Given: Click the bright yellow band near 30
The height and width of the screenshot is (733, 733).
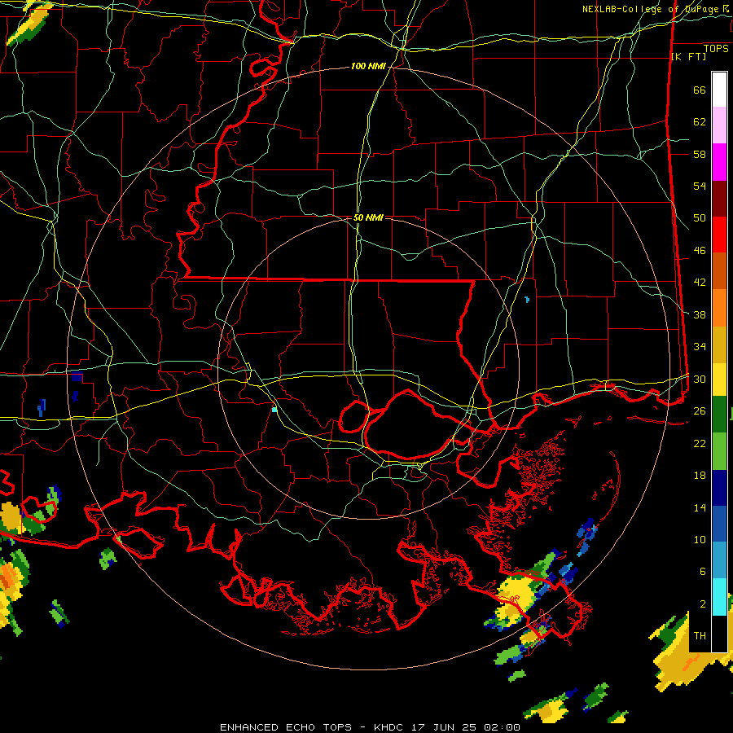Looking at the screenshot, I should pos(719,380).
